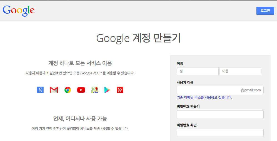Click the Gmail envelope icon

(54, 90)
